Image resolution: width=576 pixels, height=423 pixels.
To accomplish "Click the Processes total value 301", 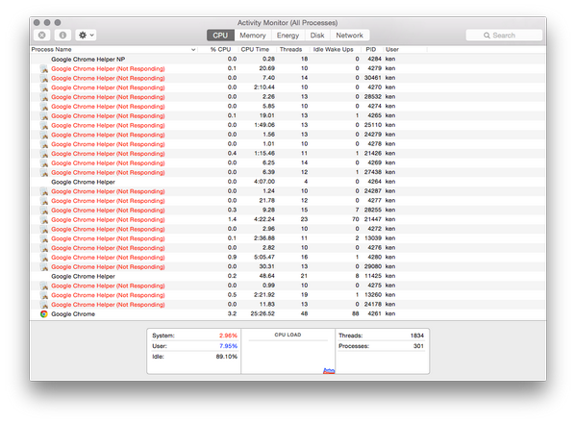I will pos(418,346).
